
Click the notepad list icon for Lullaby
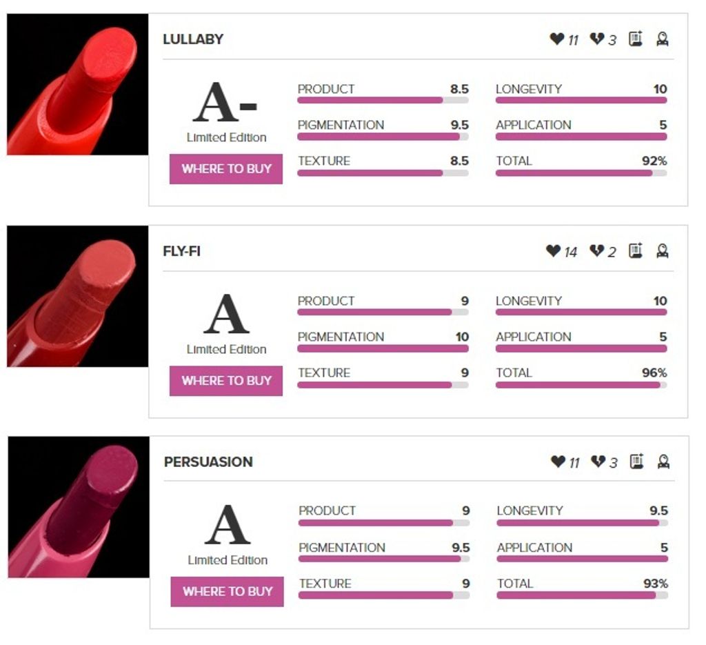pyautogui.click(x=636, y=39)
